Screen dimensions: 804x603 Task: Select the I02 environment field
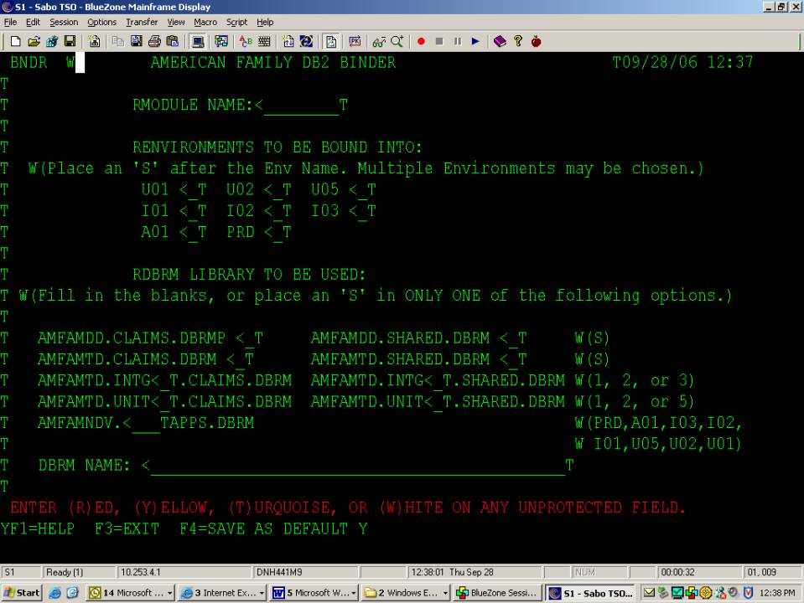278,212
